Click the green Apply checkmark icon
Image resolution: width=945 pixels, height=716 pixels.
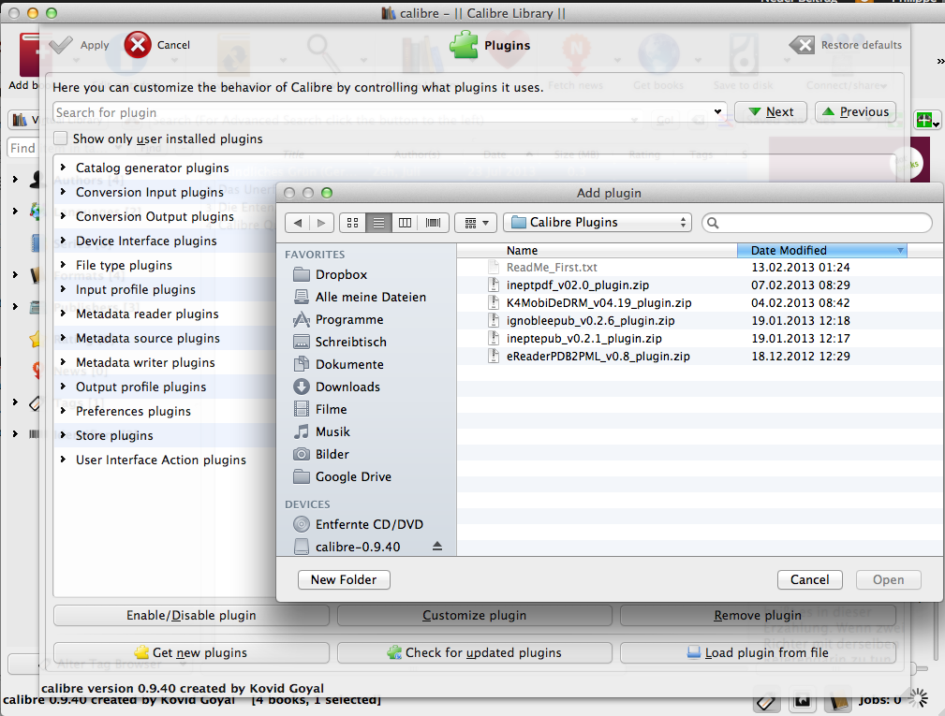(x=61, y=45)
